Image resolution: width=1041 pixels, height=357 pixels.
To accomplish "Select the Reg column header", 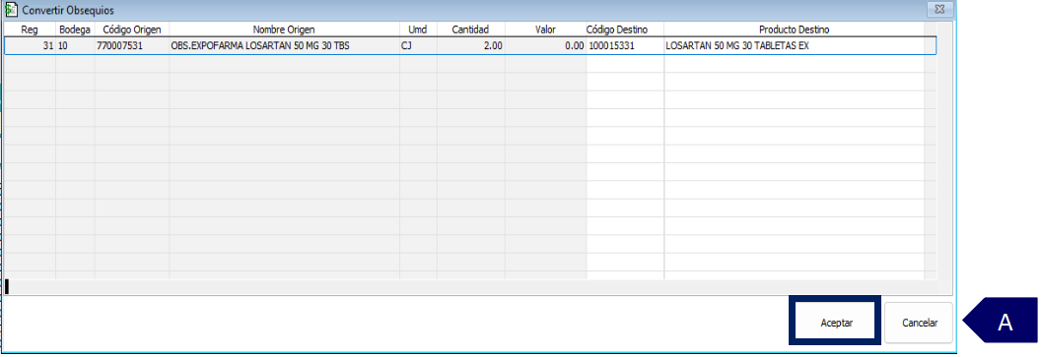I will pos(30,30).
